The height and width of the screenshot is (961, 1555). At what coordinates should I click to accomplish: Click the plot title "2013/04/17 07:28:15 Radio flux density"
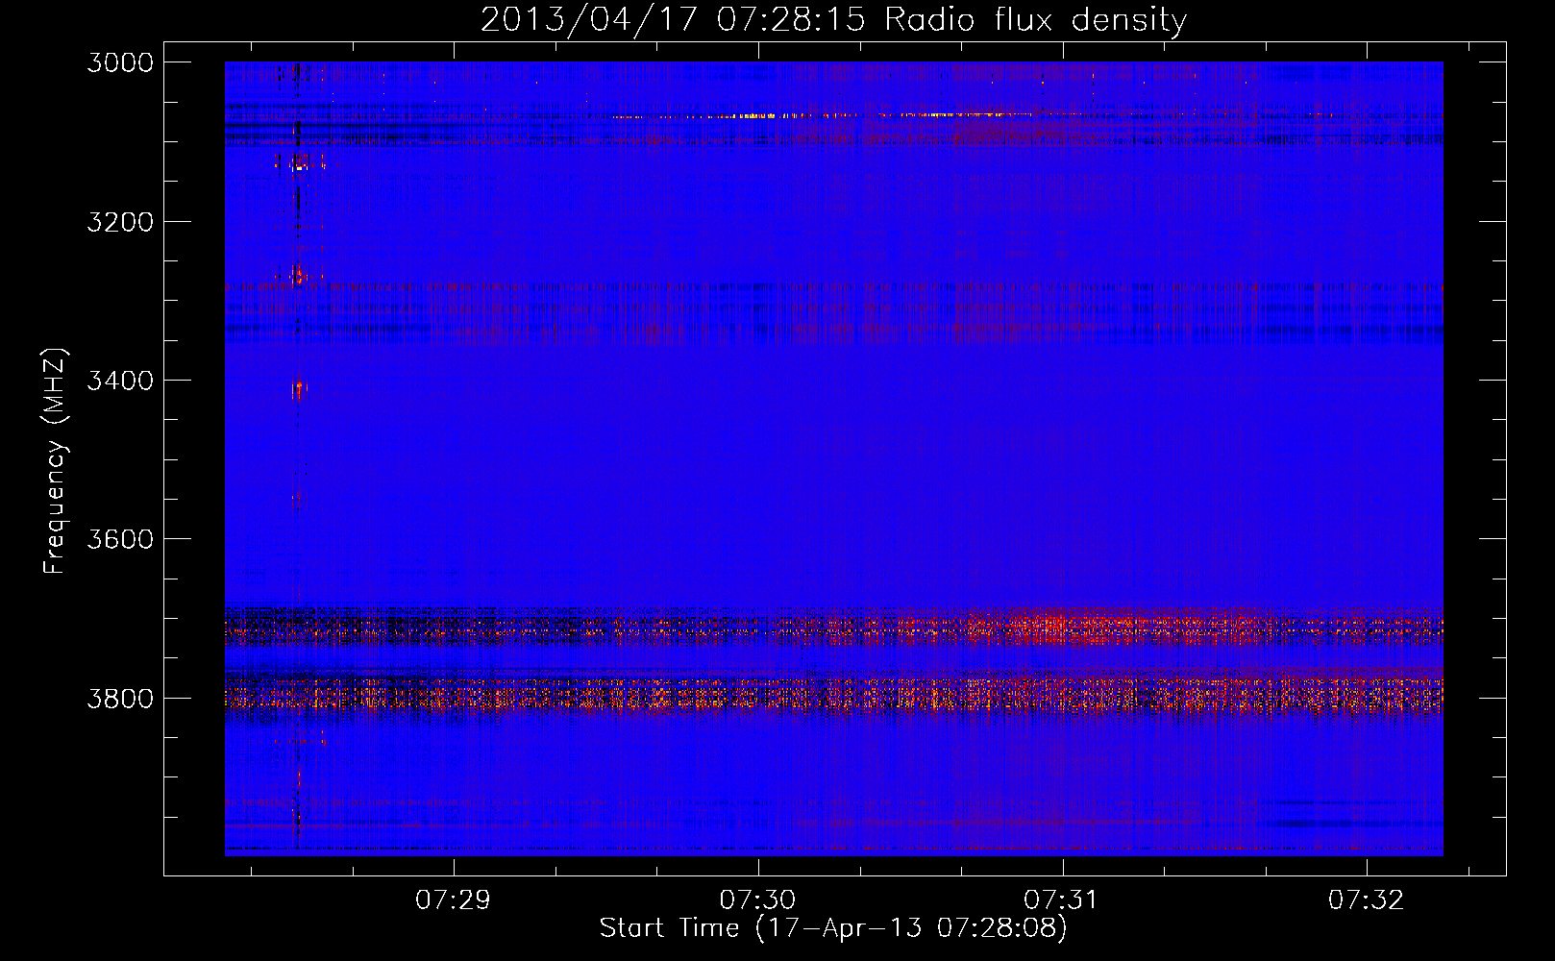click(x=833, y=20)
